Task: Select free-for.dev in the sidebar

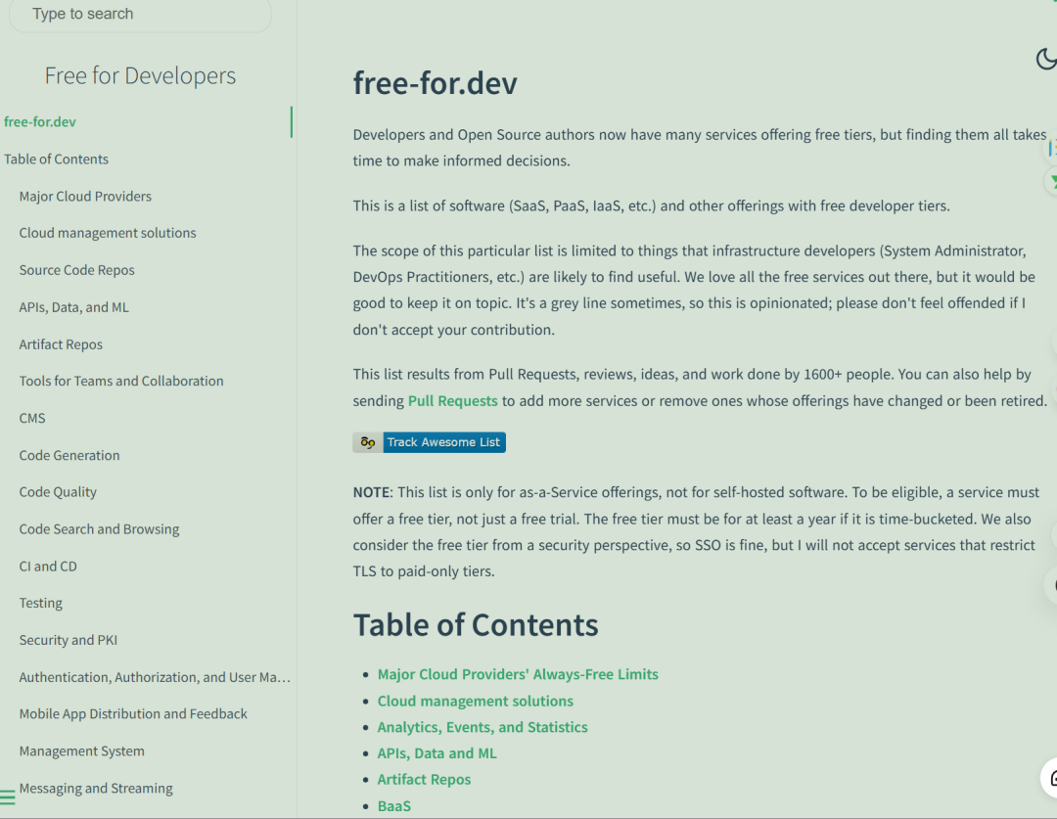Action: 40,122
